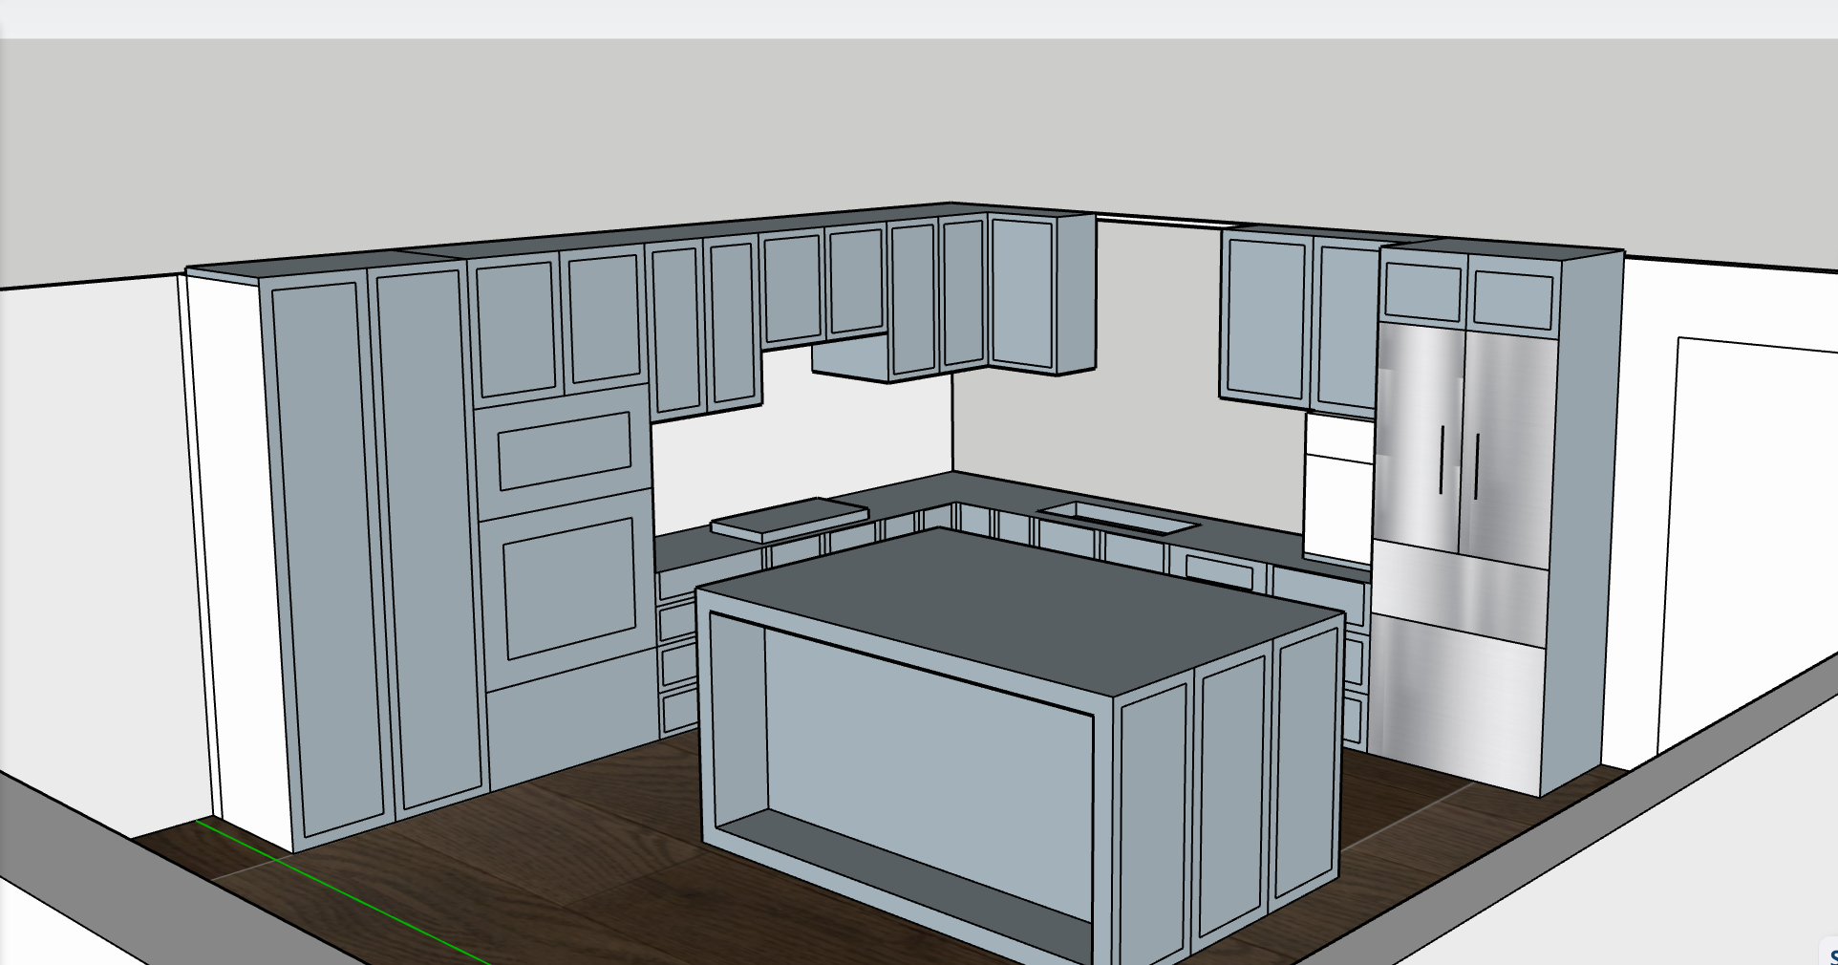Click the sink basin in the countertop
This screenshot has height=965, width=1838.
[1118, 517]
